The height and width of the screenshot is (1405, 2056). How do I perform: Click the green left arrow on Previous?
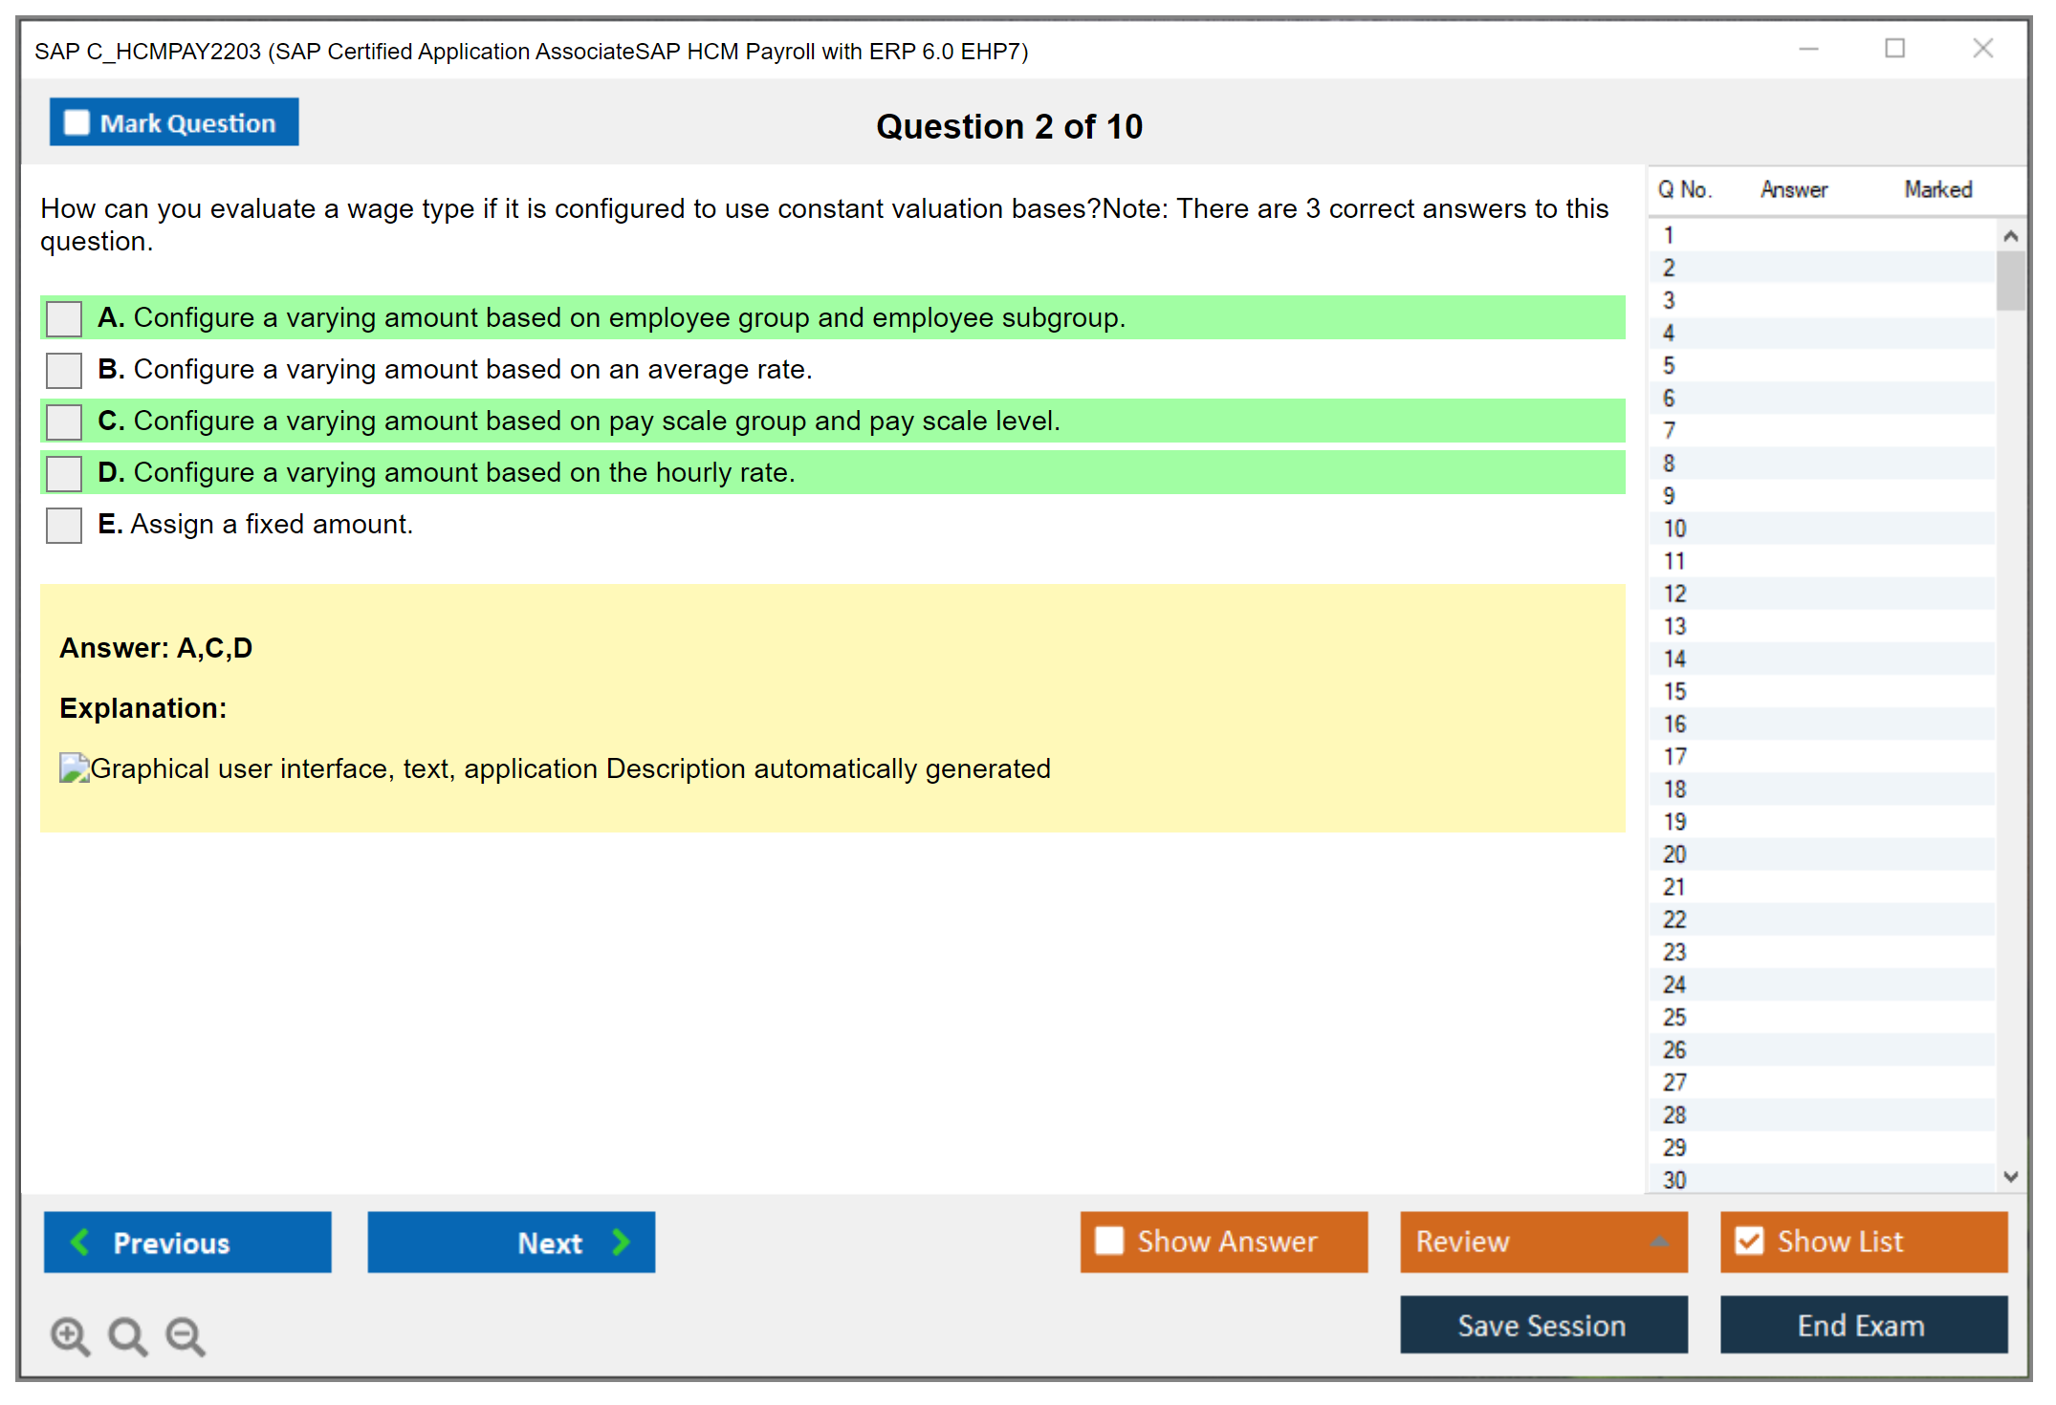[80, 1242]
